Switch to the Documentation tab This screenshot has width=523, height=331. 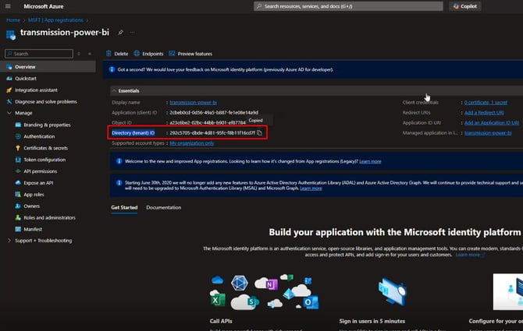click(x=163, y=207)
